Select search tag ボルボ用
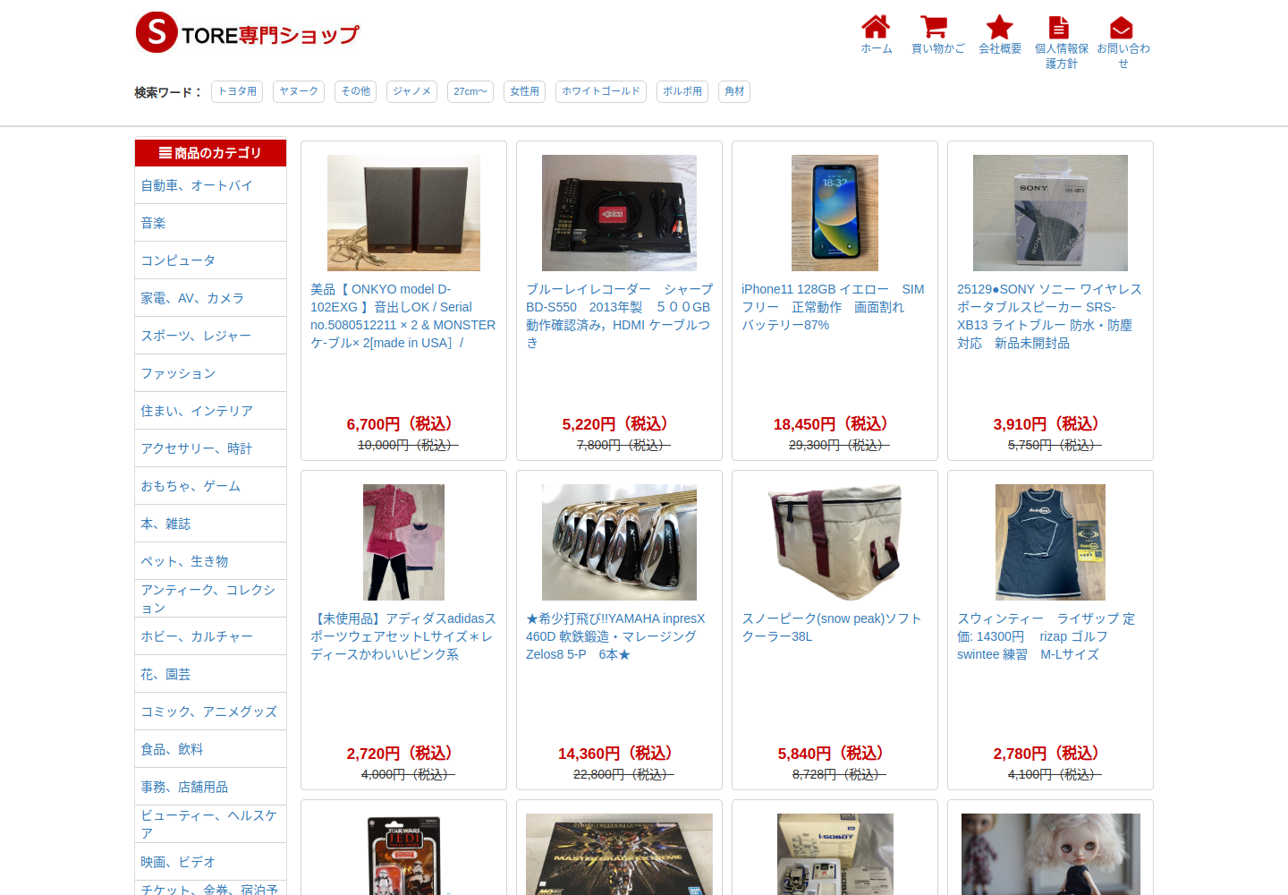1288x895 pixels. pyautogui.click(x=682, y=91)
